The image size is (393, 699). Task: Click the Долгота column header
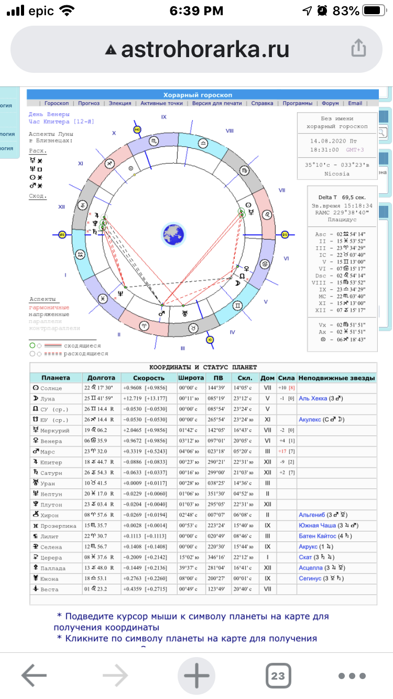point(102,378)
